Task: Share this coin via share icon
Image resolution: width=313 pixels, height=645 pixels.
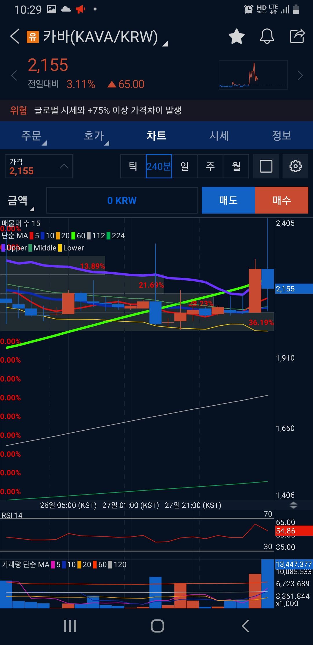Action: tap(297, 36)
